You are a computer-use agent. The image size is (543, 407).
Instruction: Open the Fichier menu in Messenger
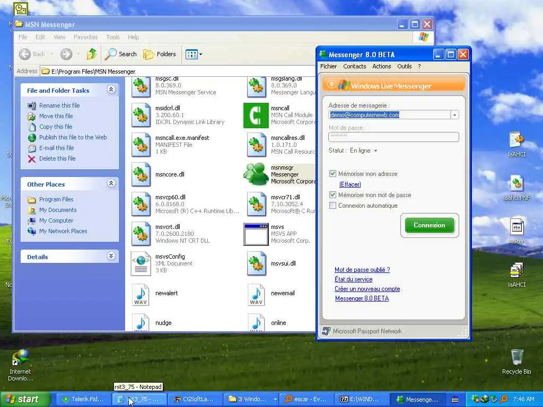coord(328,66)
